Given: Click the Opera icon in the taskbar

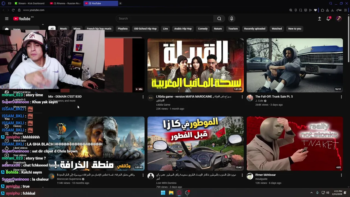Looking at the screenshot, I should pos(179,193).
